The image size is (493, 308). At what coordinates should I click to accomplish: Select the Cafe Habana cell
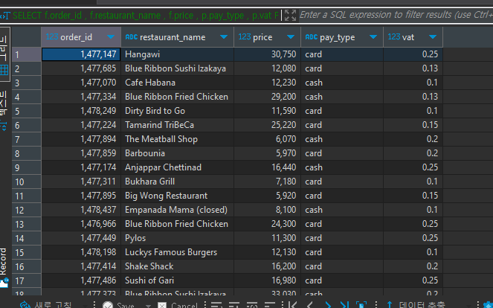click(177, 83)
